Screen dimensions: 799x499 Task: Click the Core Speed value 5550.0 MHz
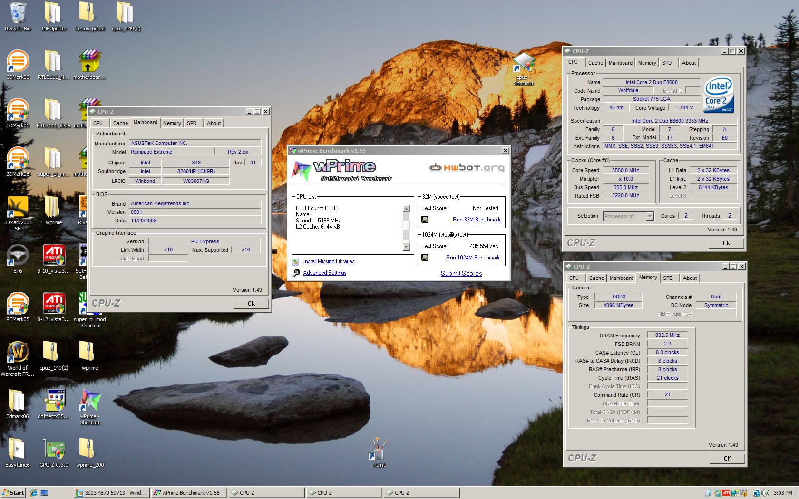click(625, 170)
